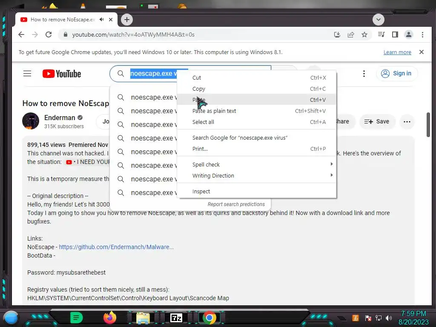Open the tab search chevron button

(x=378, y=20)
